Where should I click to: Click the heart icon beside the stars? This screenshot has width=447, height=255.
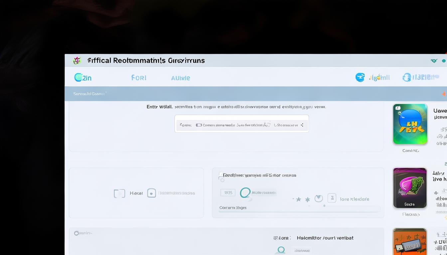[319, 199]
